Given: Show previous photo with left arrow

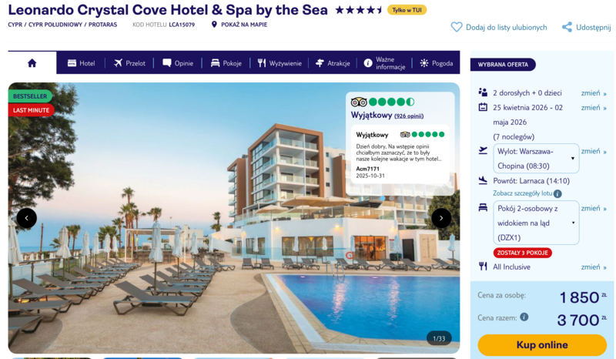Looking at the screenshot, I should pyautogui.click(x=27, y=218).
